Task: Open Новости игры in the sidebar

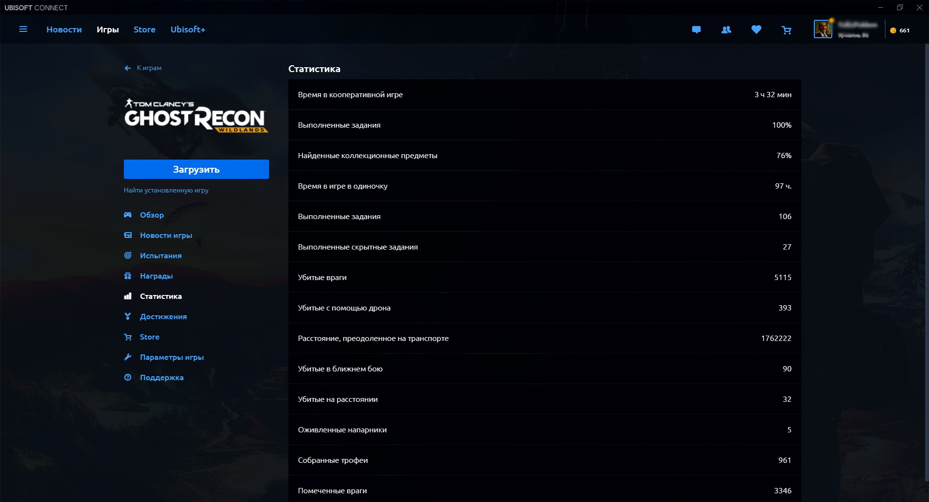Action: [166, 235]
